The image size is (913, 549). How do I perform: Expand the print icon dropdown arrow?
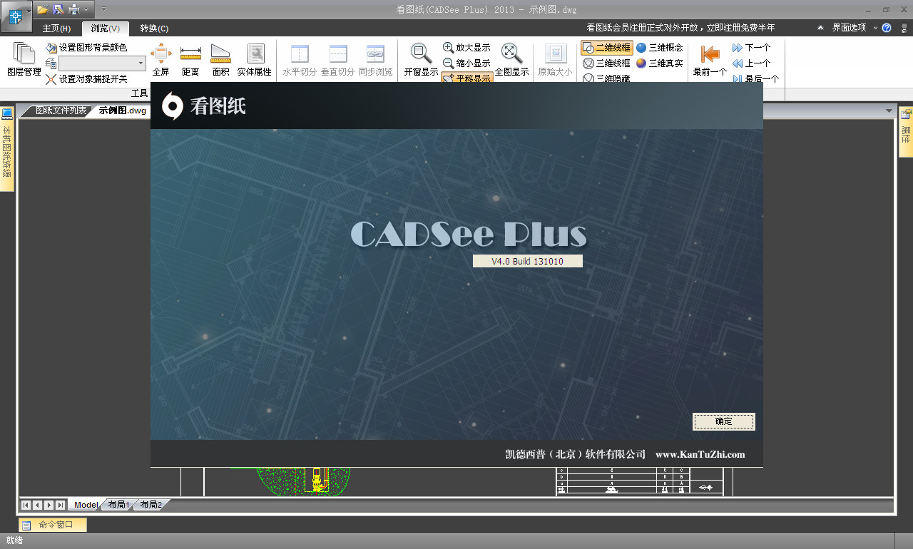click(86, 9)
